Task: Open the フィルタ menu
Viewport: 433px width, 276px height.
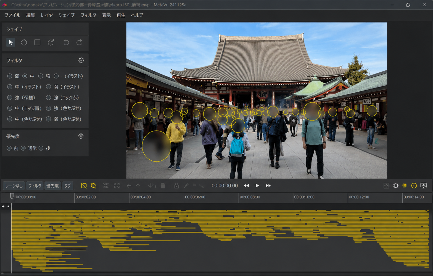Action: (x=88, y=15)
